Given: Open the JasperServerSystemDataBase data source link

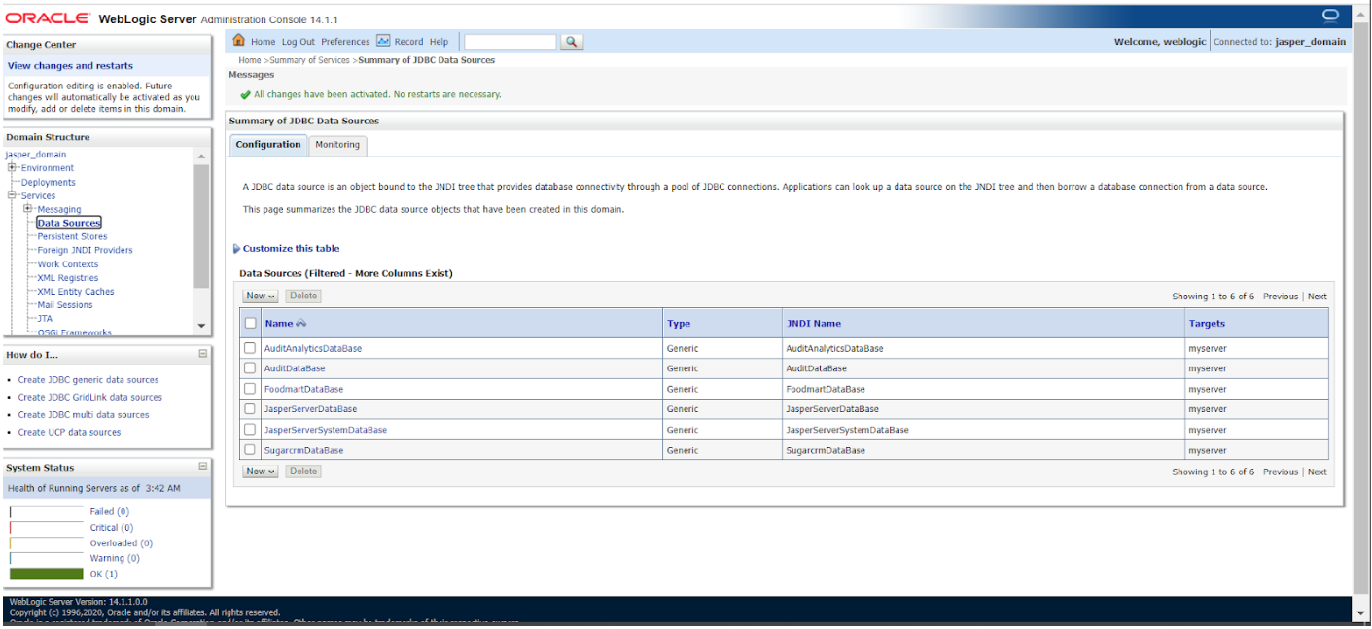Looking at the screenshot, I should pos(326,430).
